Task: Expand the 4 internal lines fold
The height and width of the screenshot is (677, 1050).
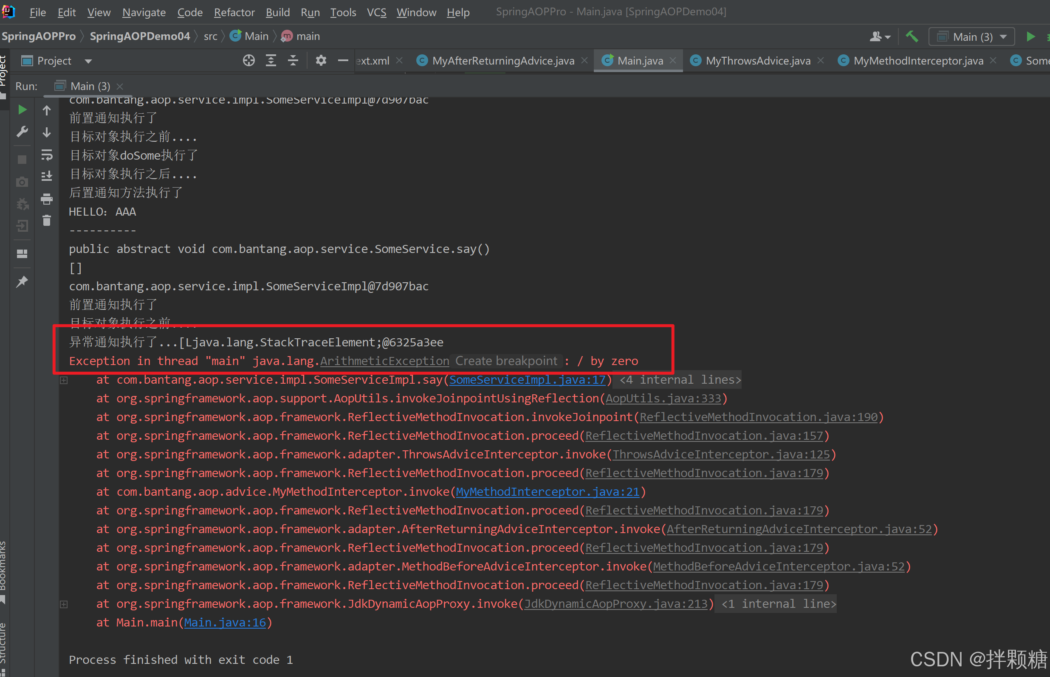Action: pyautogui.click(x=680, y=380)
